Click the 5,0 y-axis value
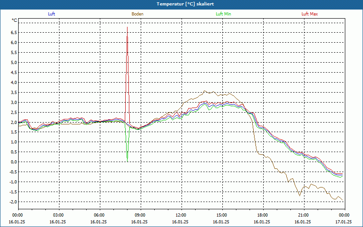The width and height of the screenshot is (363, 227). (14, 63)
